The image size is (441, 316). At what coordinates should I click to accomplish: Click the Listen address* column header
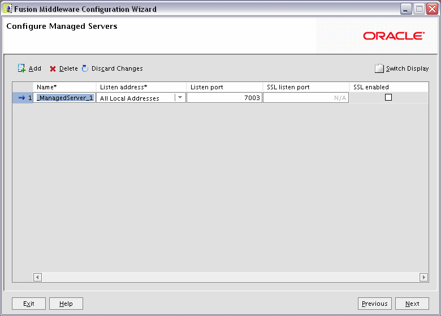(x=141, y=87)
